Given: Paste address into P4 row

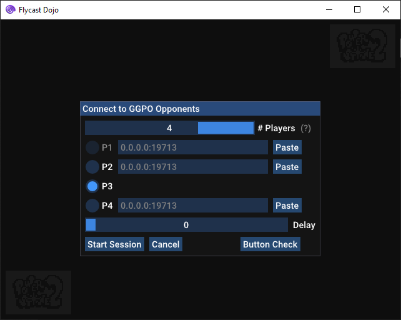Looking at the screenshot, I should pyautogui.click(x=287, y=206).
